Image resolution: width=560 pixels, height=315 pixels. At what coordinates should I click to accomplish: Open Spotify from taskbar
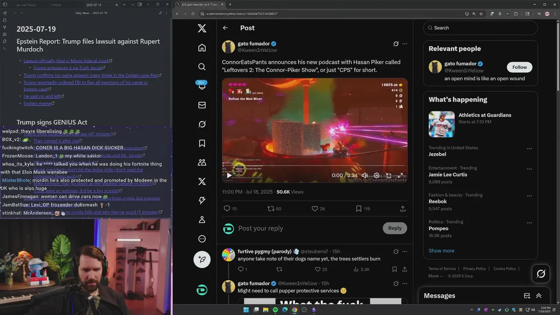[275, 310]
